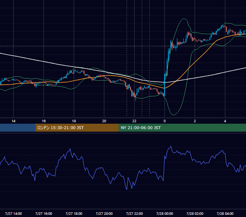Click the price chart axis label 14
The height and width of the screenshot is (217, 246).
click(x=13, y=121)
